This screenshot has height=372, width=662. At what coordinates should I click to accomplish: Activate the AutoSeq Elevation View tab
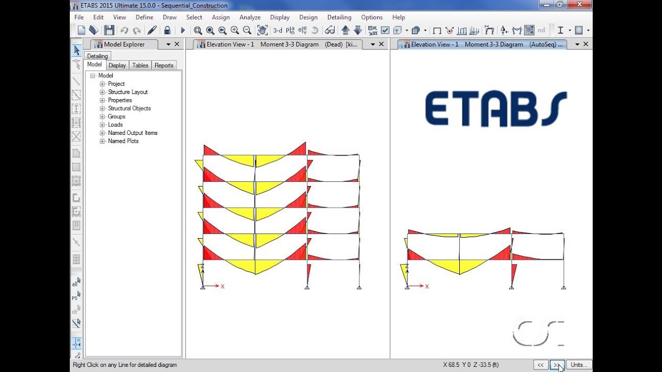click(483, 44)
